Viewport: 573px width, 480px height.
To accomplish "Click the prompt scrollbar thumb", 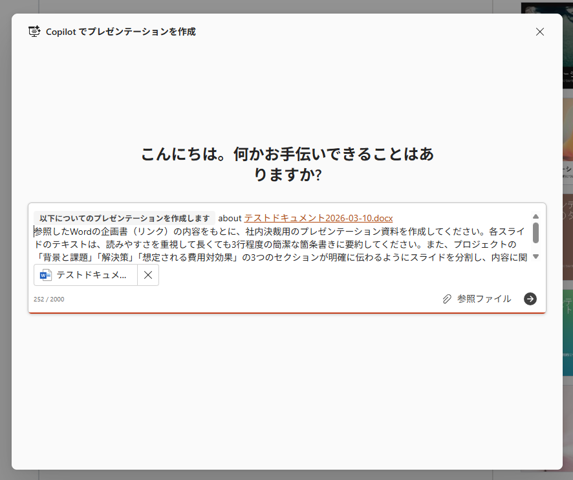I will tap(535, 233).
